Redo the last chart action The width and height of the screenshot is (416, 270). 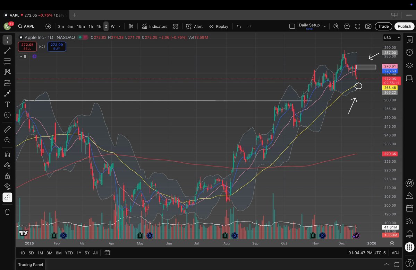249,26
